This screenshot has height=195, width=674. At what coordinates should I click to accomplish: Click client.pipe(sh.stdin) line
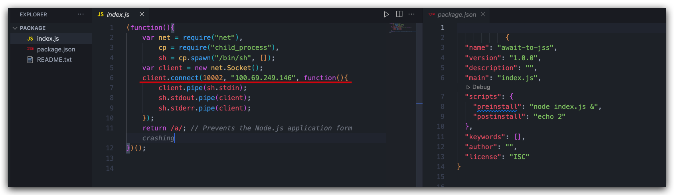pos(202,88)
